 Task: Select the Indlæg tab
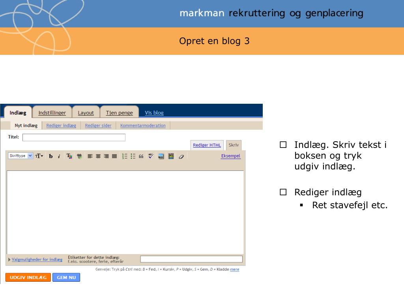click(x=18, y=112)
